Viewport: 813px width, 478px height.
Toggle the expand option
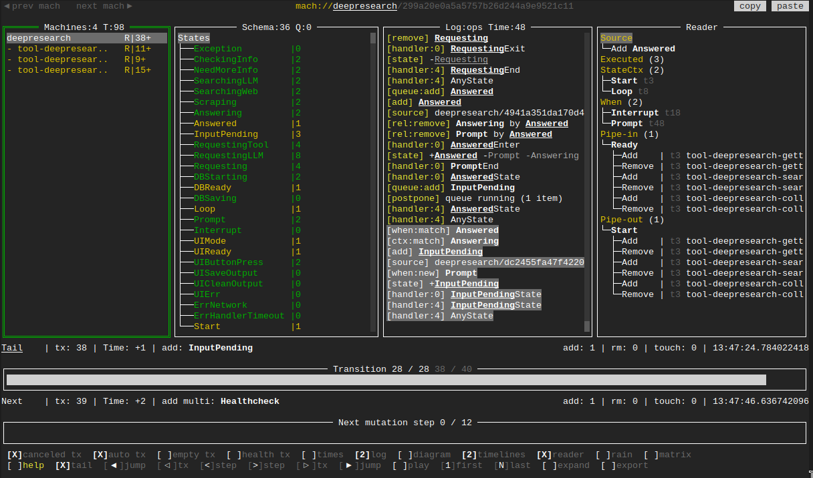tap(566, 465)
